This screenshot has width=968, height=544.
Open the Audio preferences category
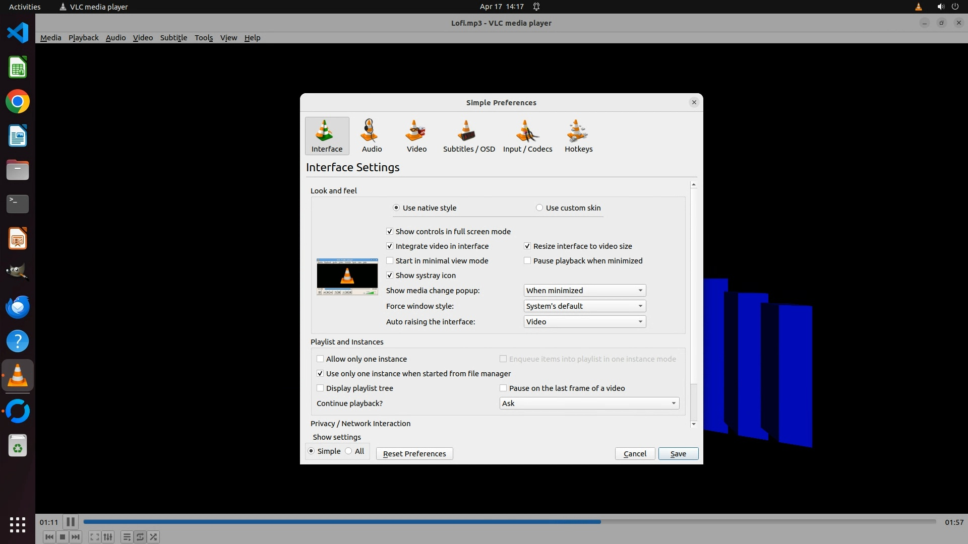pos(372,136)
